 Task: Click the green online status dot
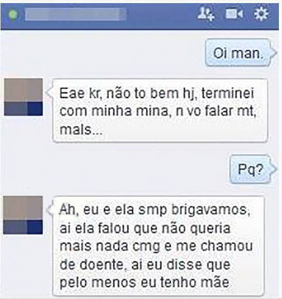[13, 14]
